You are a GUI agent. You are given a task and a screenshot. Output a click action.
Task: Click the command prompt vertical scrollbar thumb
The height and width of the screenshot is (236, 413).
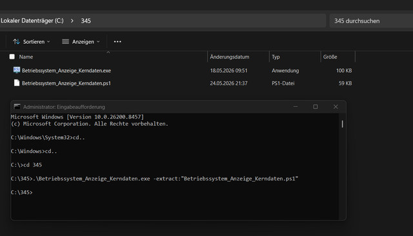342,124
